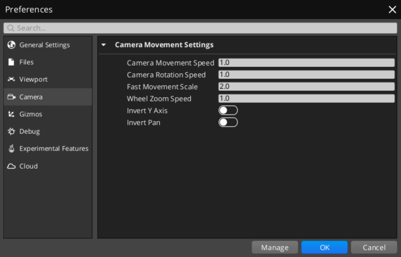Open the General Settings category
401x257 pixels.
(44, 45)
